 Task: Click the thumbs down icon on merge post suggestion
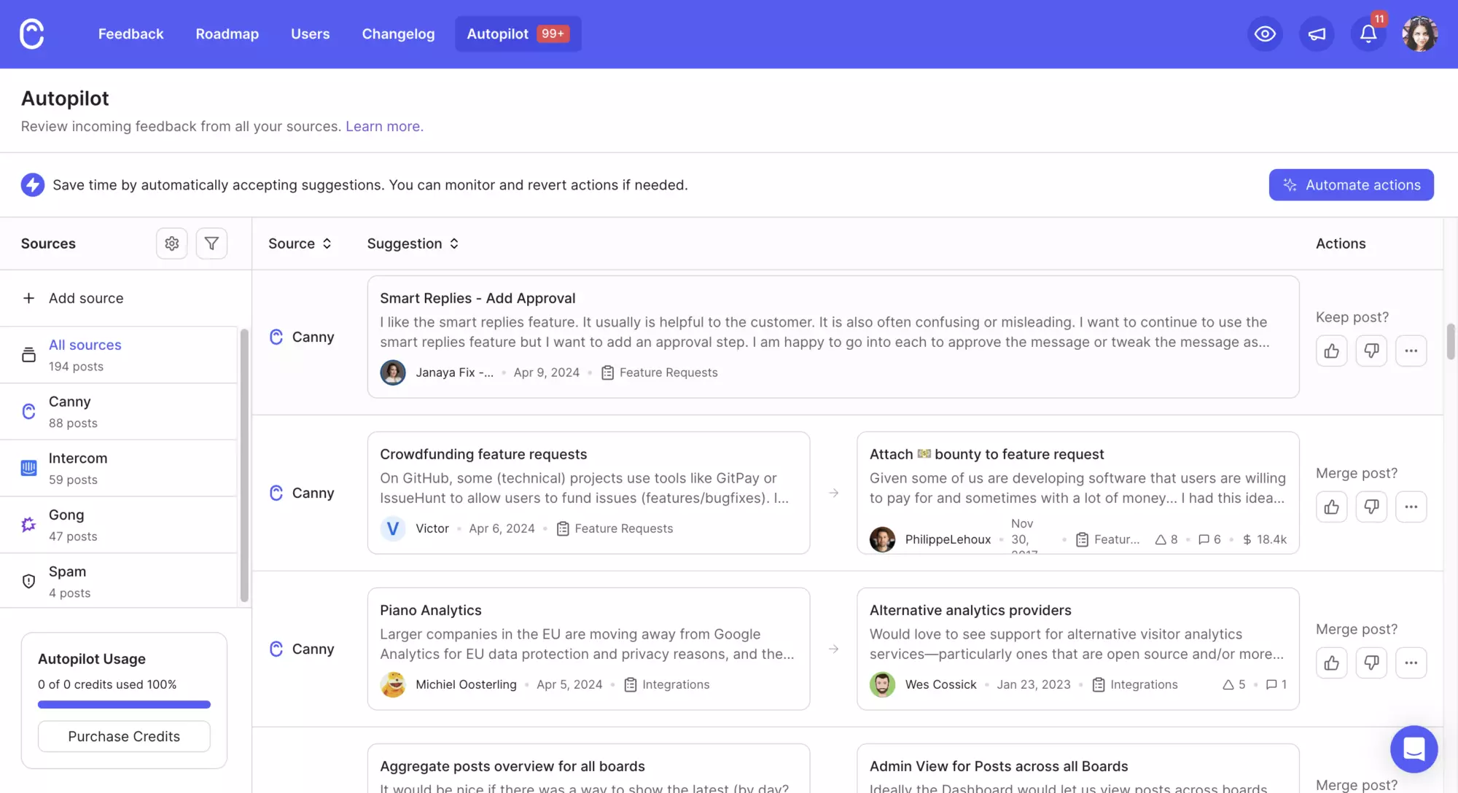[x=1371, y=507]
